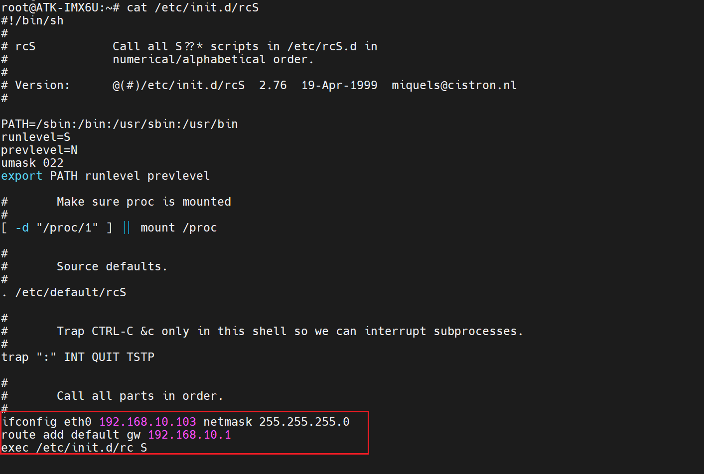
Task: Click the '. /etc/default/rcS' source line
Action: [64, 292]
